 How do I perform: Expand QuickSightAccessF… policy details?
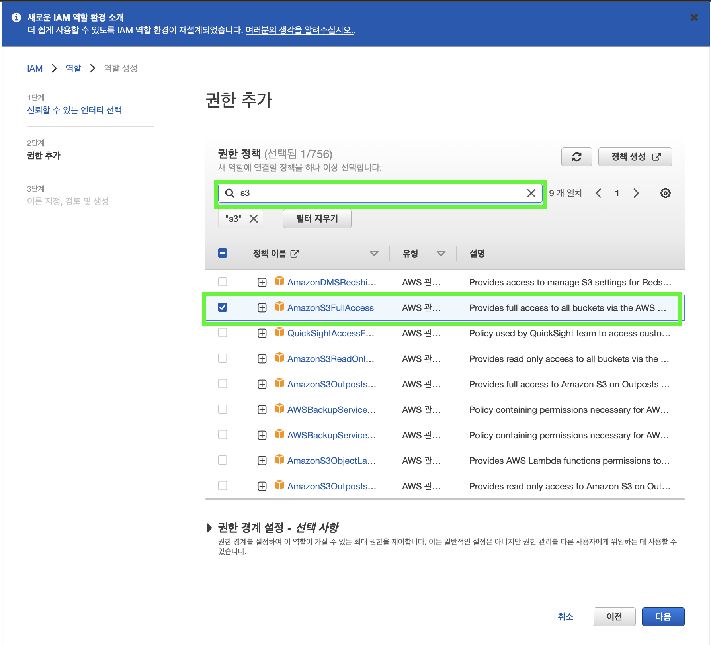pyautogui.click(x=262, y=333)
